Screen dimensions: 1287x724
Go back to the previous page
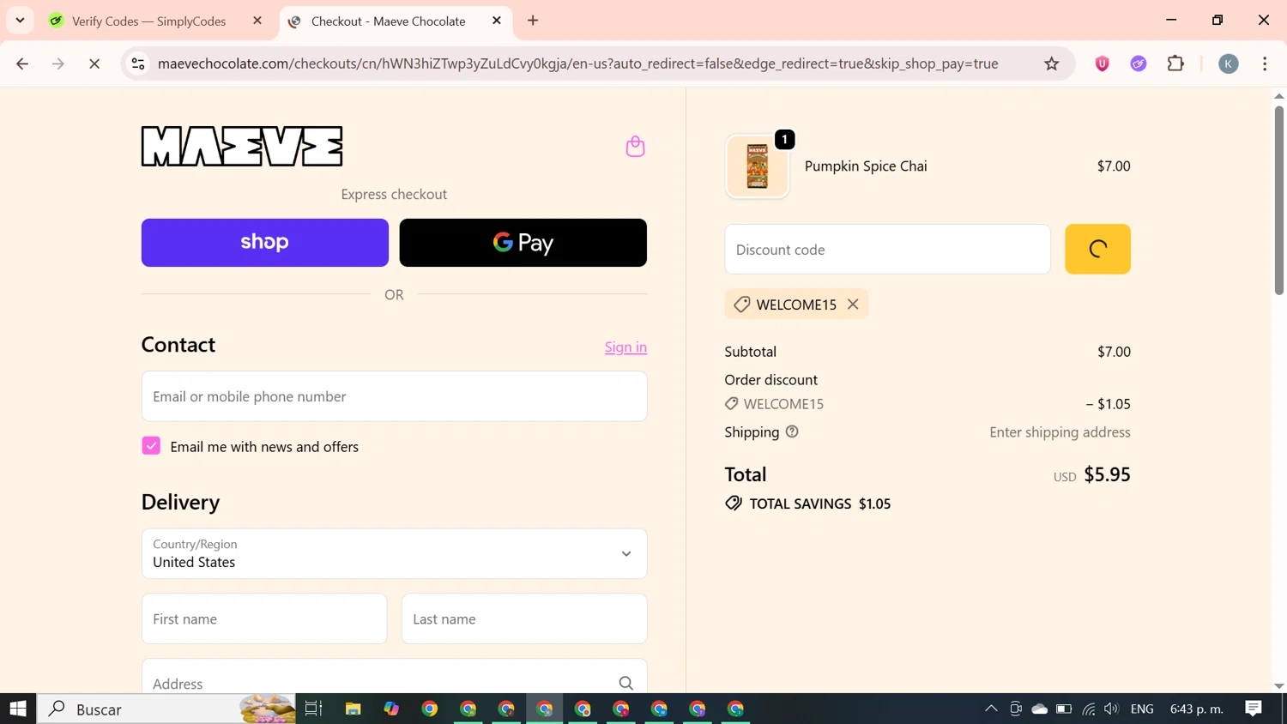click(22, 63)
